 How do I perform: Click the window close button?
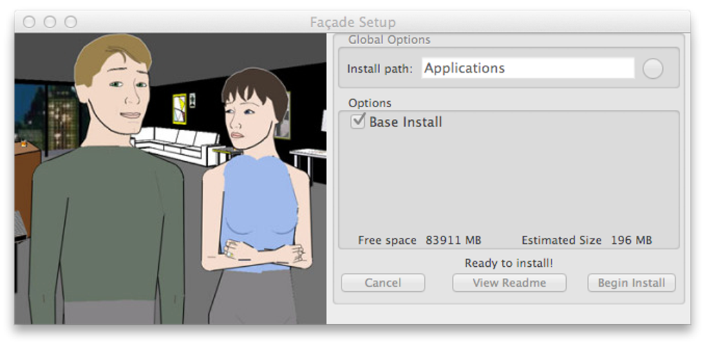point(29,21)
